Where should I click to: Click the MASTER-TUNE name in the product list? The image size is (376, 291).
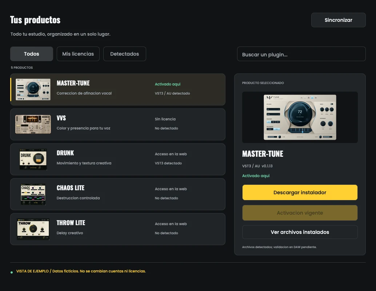pos(73,83)
